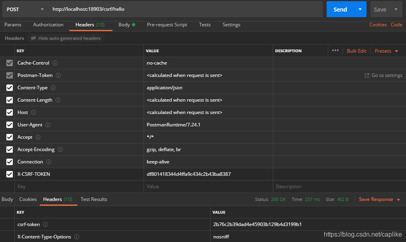
Task: Disable the X-CSRF-TOKEN header checkbox
Action: point(9,174)
